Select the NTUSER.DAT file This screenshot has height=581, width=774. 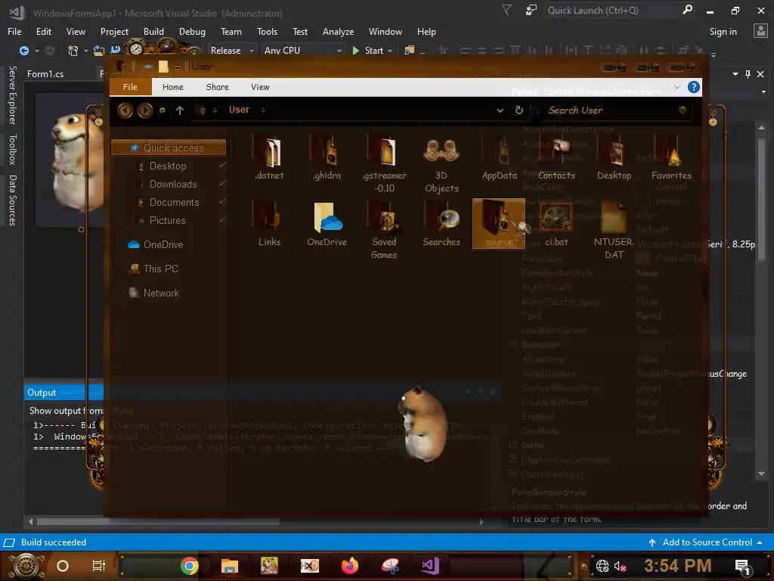pyautogui.click(x=614, y=229)
